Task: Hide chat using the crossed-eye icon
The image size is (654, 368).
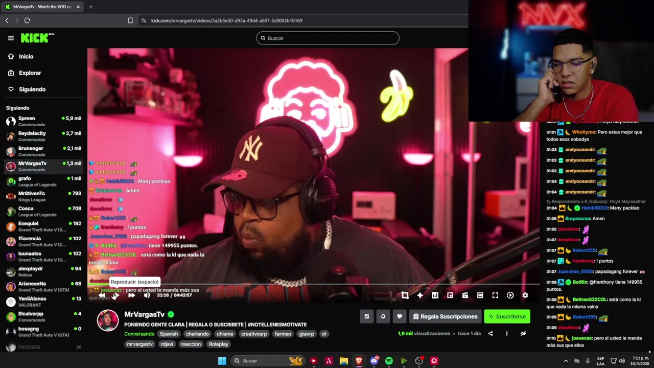Action: [523, 334]
